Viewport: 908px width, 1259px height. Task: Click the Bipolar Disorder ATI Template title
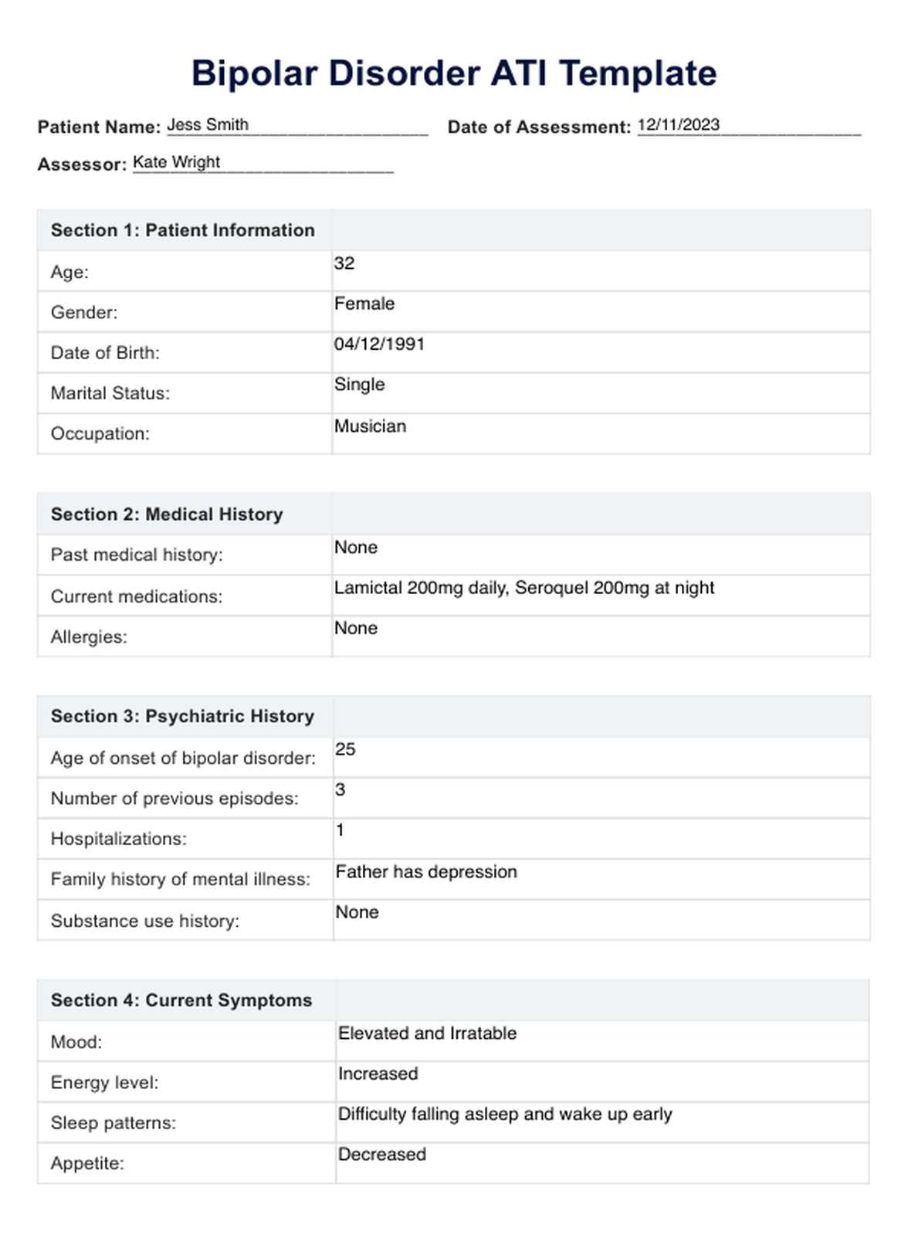[x=454, y=73]
